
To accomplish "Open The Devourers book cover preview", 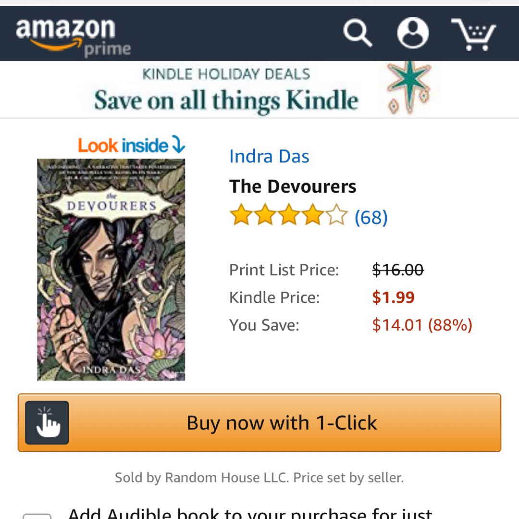I will (111, 270).
